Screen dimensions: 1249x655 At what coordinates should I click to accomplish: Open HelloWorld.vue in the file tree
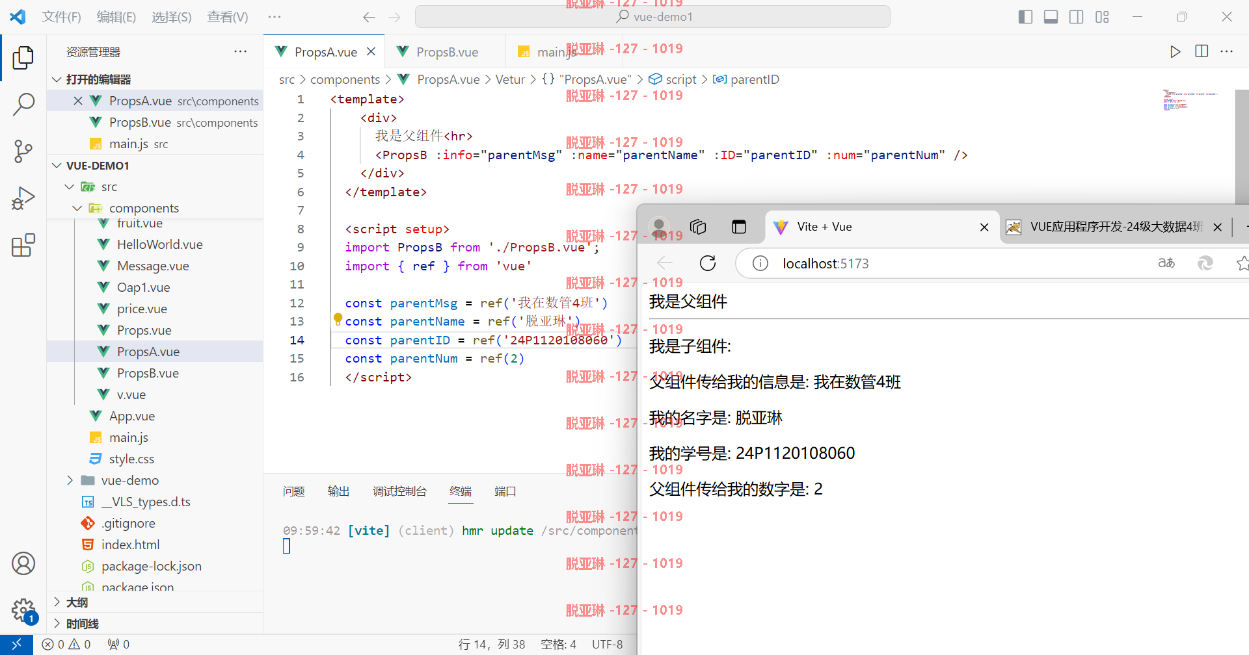(159, 244)
